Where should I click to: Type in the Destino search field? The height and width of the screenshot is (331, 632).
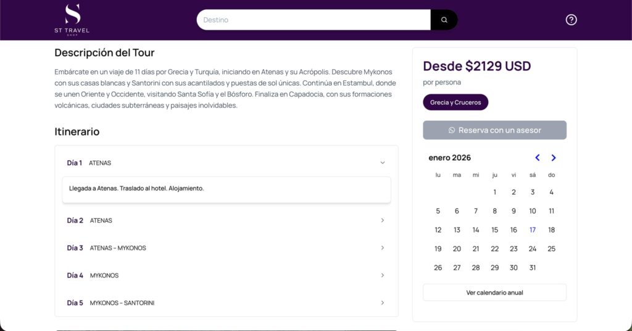[314, 20]
